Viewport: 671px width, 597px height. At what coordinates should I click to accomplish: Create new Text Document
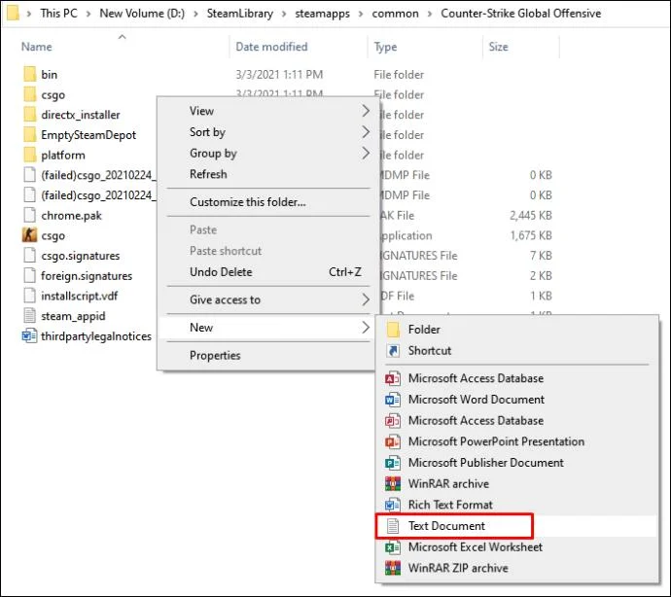(x=516, y=525)
